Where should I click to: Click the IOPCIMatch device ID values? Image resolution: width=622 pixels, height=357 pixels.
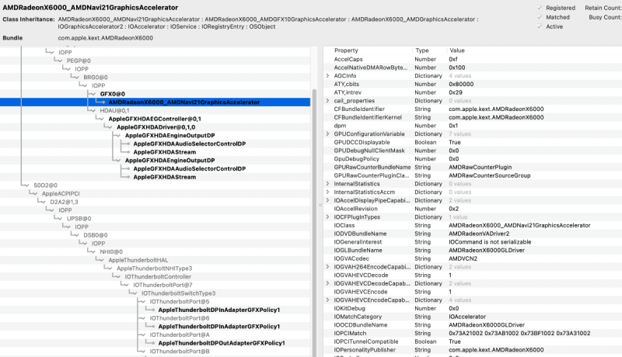click(x=519, y=333)
